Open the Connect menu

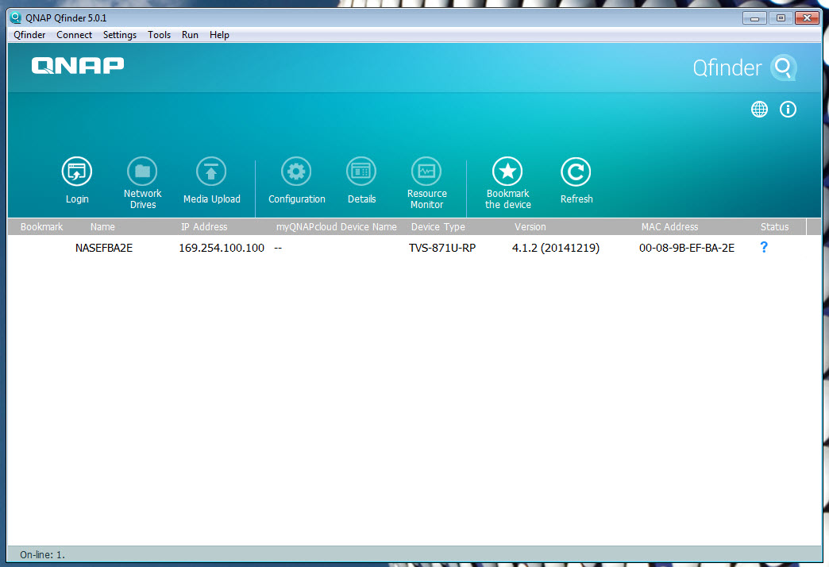click(74, 35)
